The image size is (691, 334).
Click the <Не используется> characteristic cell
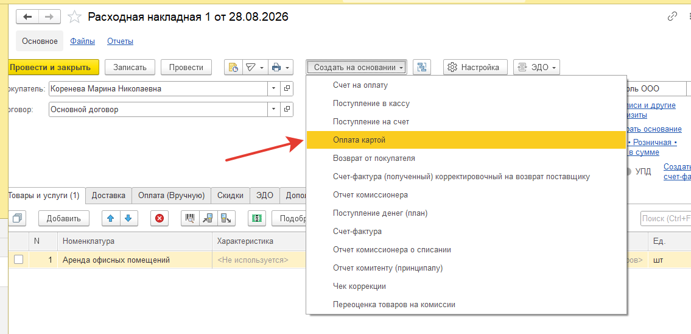click(259, 260)
